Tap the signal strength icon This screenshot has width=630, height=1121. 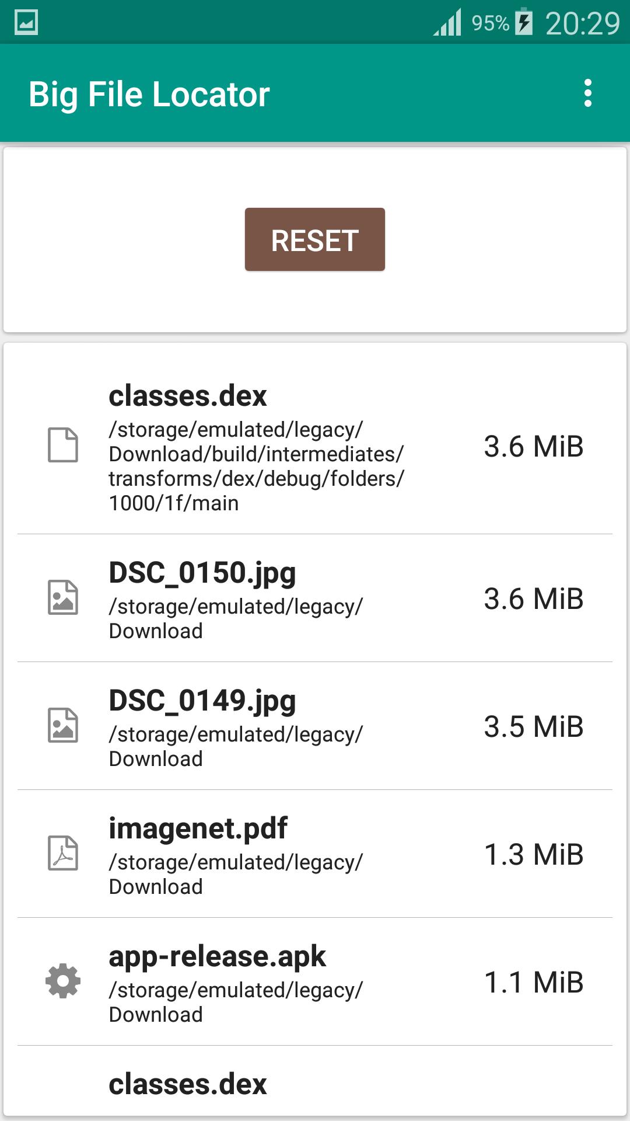point(448,22)
